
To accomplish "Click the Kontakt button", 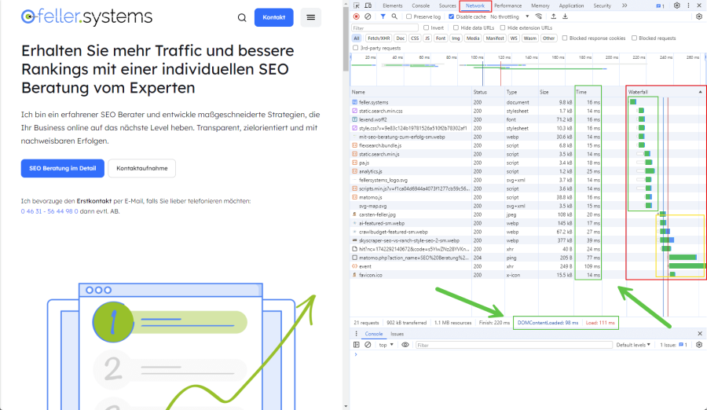I will point(273,17).
